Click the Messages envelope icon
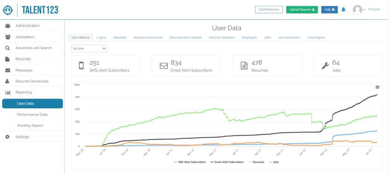Viewport: 389px width, 174px height. pyautogui.click(x=8, y=70)
